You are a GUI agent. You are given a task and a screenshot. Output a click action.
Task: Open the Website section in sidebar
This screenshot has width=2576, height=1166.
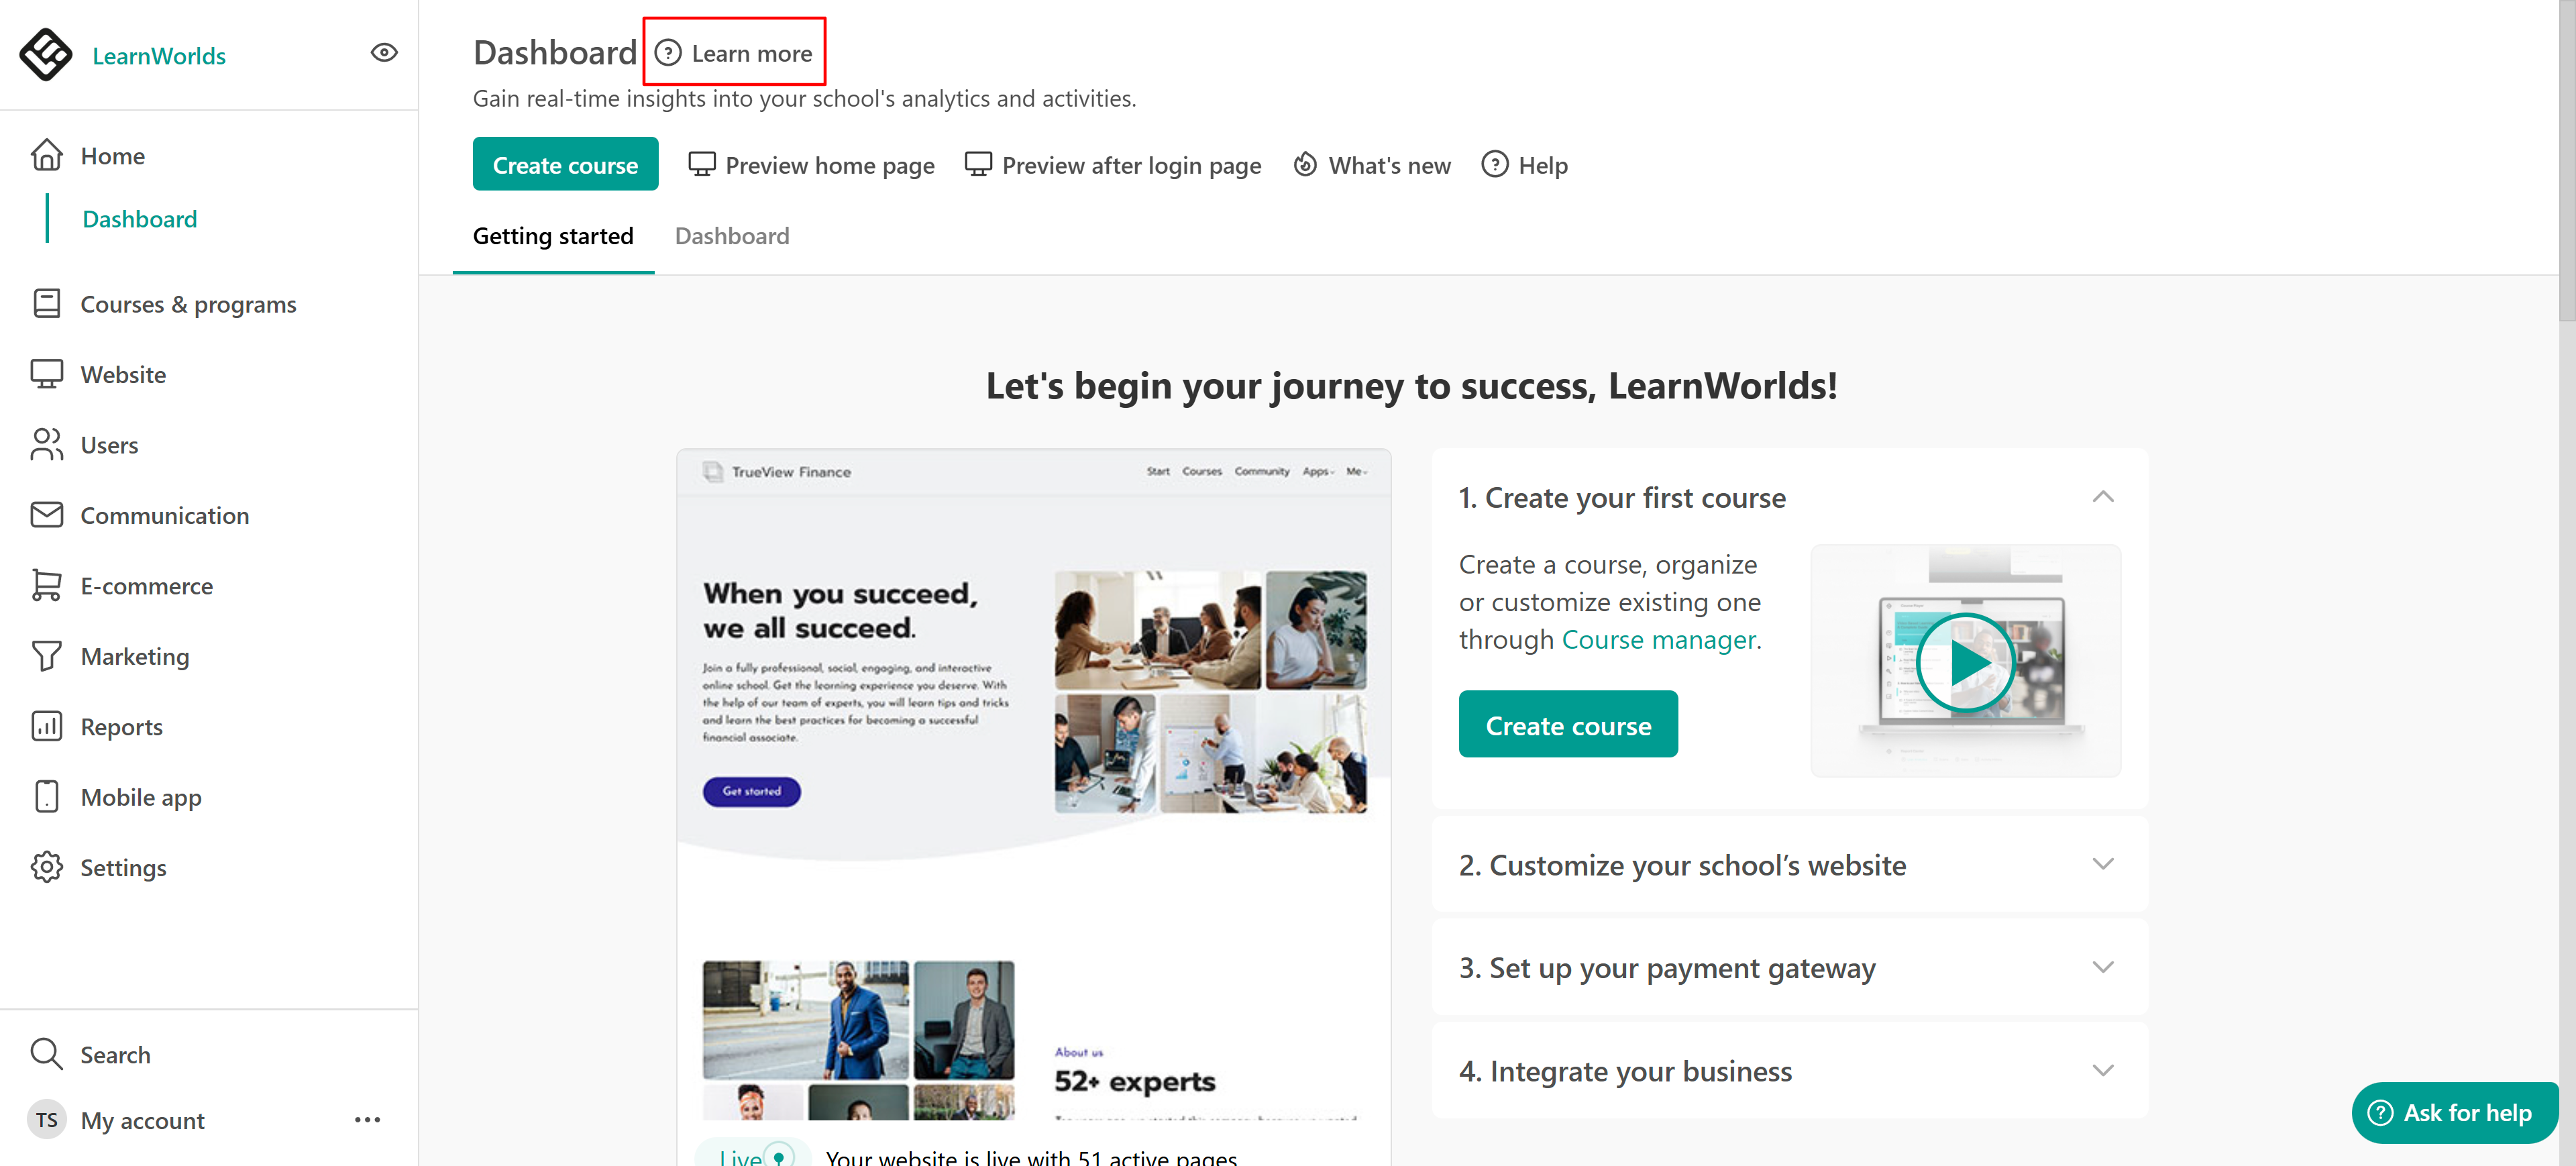click(x=122, y=375)
